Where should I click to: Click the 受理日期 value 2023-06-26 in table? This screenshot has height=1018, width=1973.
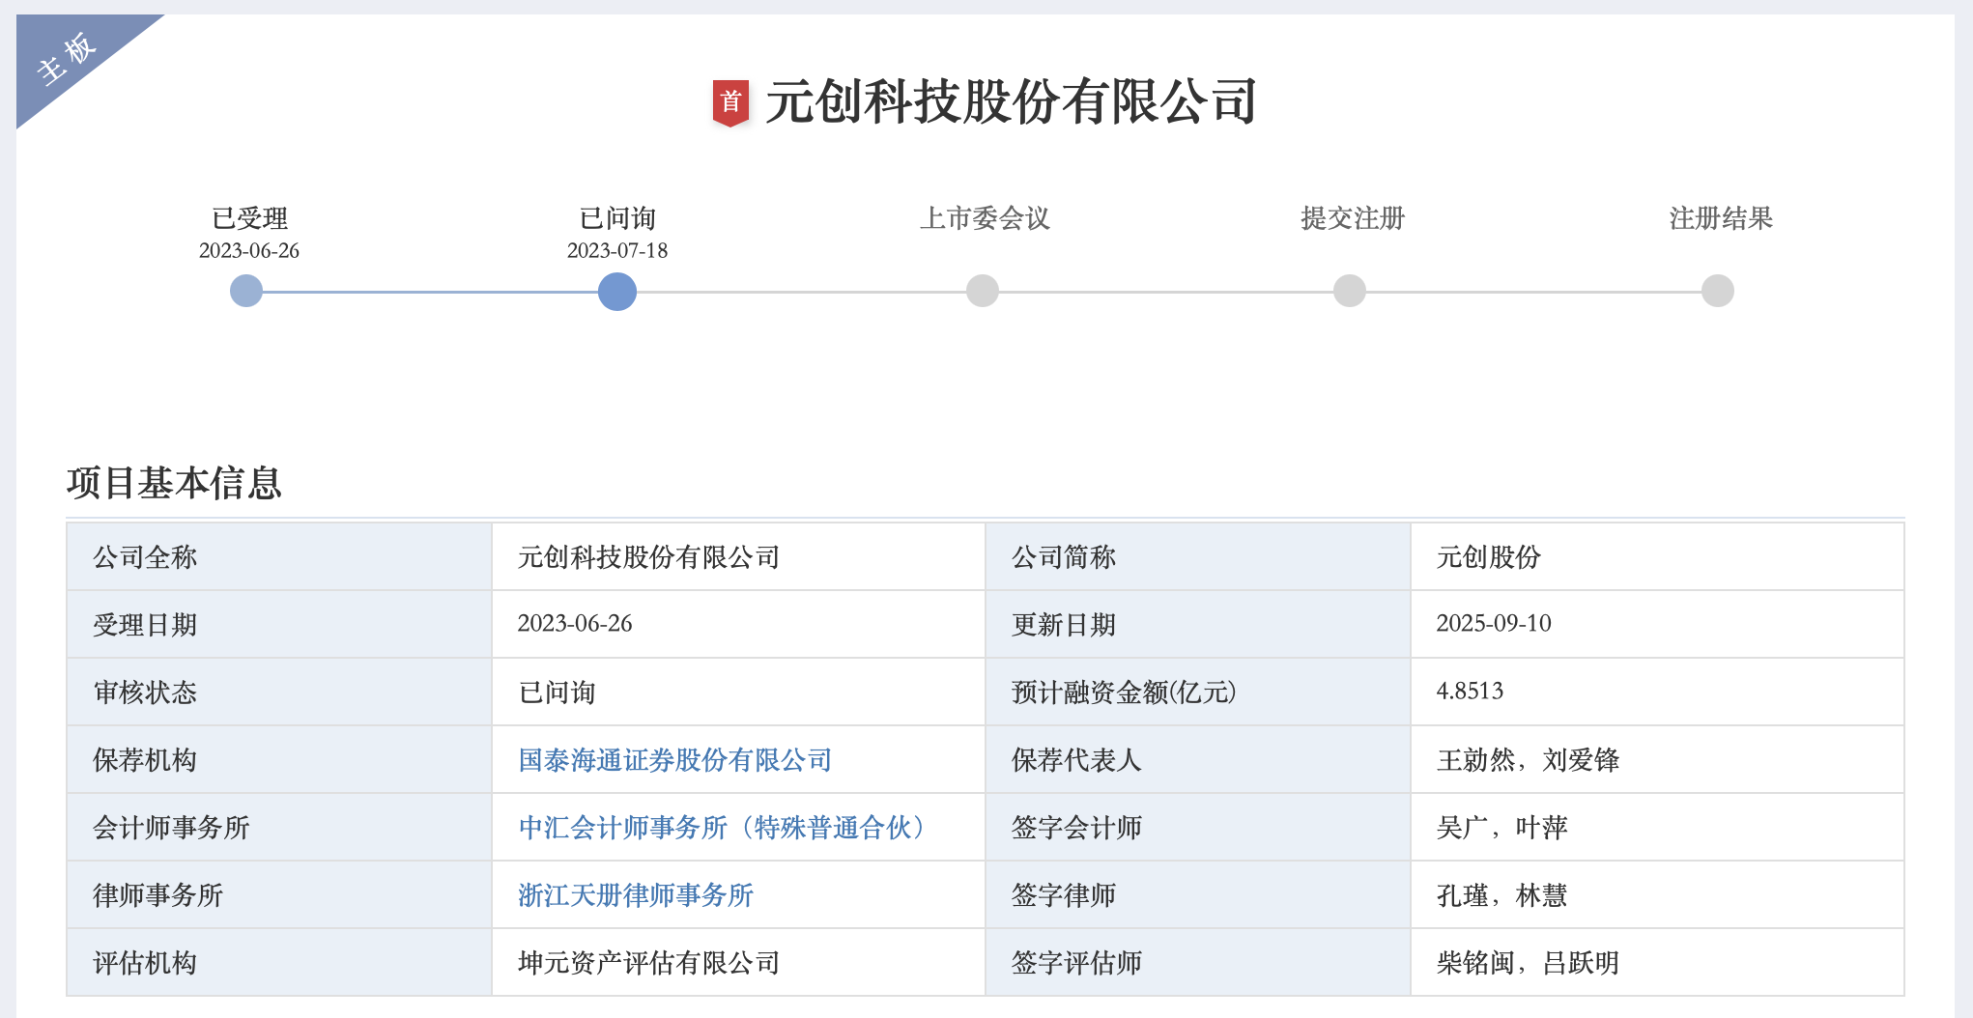pyautogui.click(x=575, y=624)
